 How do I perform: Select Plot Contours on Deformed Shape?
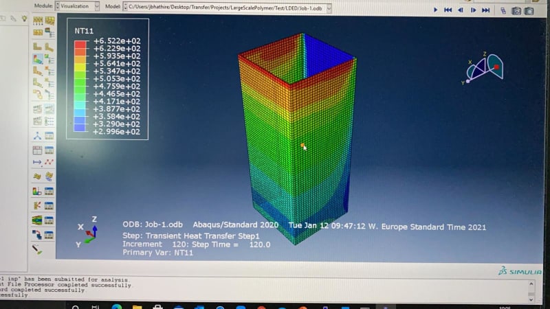[x=38, y=59]
